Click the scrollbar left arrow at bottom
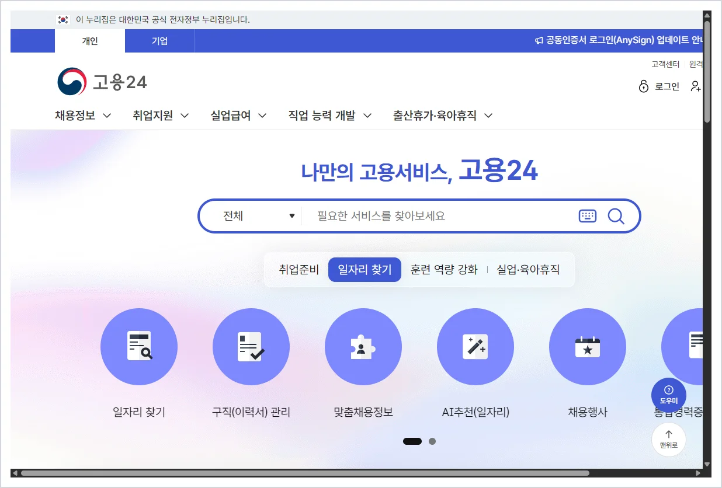This screenshot has height=488, width=722. pyautogui.click(x=15, y=473)
